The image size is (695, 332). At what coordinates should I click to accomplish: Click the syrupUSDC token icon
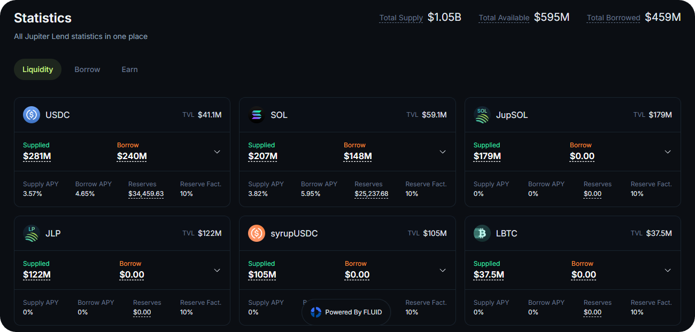[257, 233]
